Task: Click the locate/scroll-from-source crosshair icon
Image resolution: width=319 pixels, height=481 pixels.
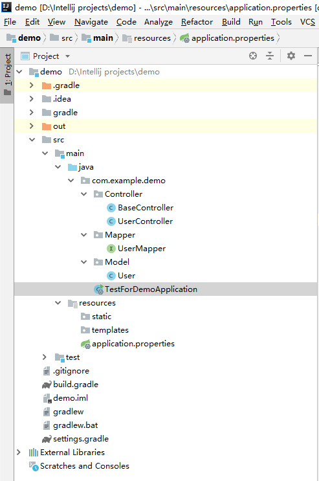Action: pos(253,56)
